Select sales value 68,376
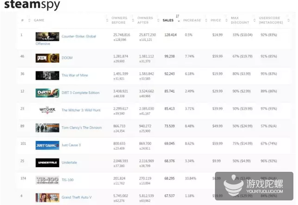Viewport: 298px width, 205px height. 169,161
